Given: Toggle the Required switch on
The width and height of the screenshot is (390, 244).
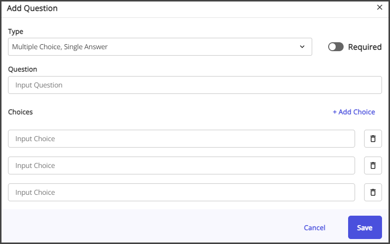Looking at the screenshot, I should (336, 47).
